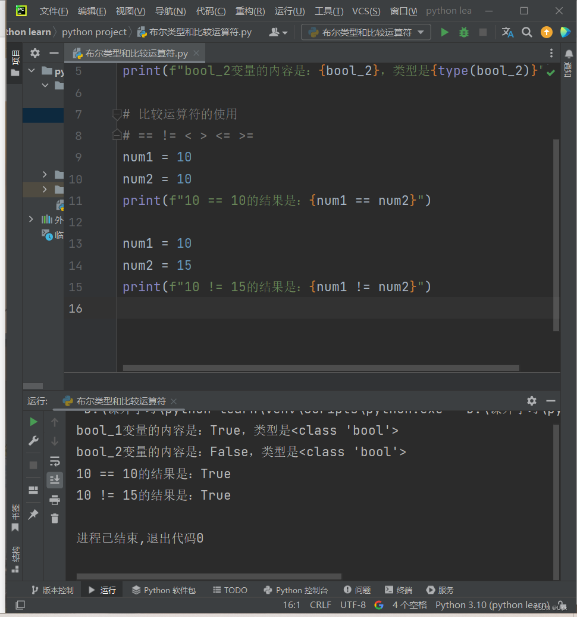Expand the 外 library node in the project panel
This screenshot has width=577, height=617.
coord(32,219)
